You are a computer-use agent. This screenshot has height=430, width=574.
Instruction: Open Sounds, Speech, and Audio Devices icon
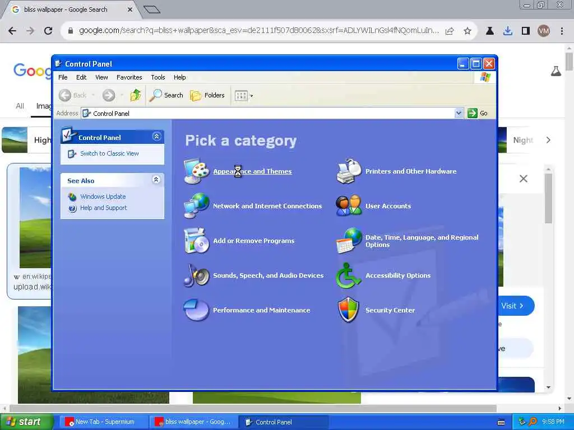coord(197,275)
